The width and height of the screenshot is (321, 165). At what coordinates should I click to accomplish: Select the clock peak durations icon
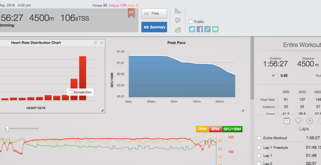309,121
